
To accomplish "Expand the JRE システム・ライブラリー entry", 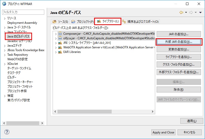I will (56, 43).
